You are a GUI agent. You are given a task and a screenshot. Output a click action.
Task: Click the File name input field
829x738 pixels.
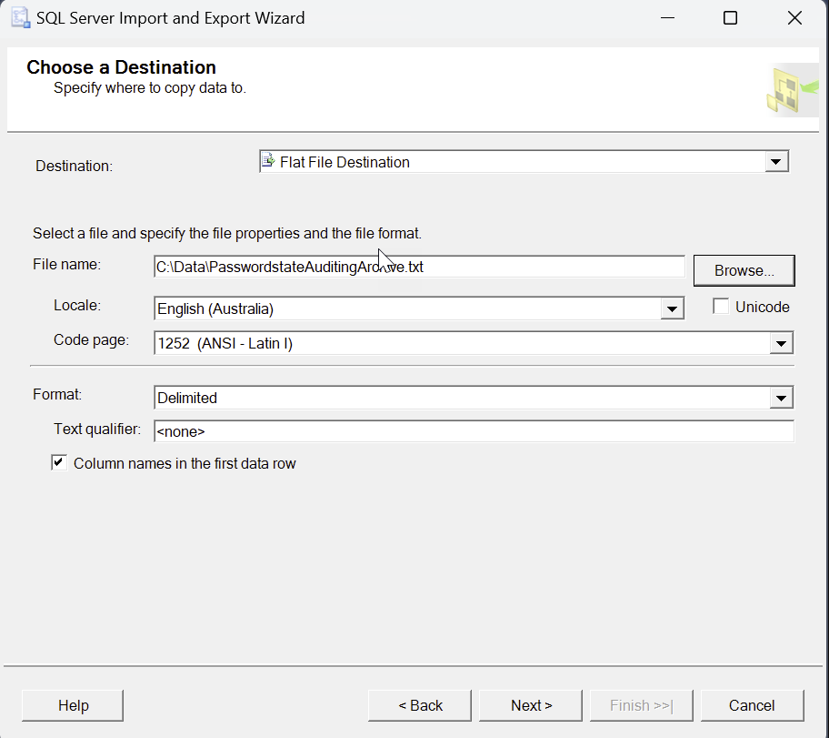(x=419, y=267)
